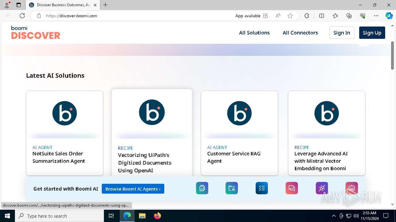
Task: Open the All Connectors menu item
Action: tap(300, 33)
